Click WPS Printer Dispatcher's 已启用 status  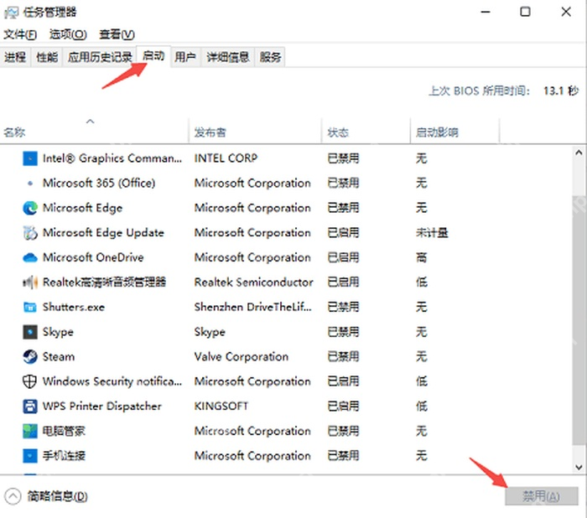point(343,406)
